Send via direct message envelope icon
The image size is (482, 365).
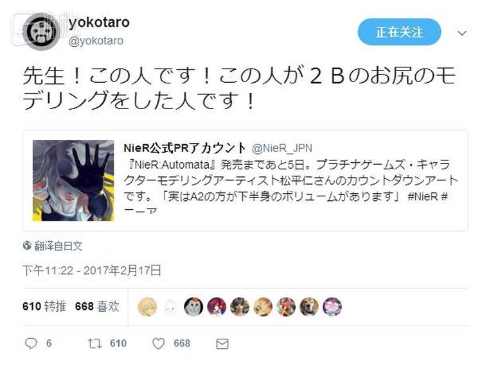pos(222,344)
